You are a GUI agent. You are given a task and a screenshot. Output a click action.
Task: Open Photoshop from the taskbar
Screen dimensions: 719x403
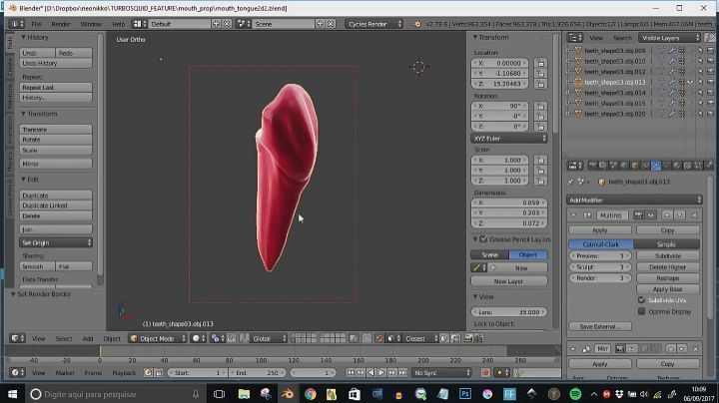coord(465,394)
